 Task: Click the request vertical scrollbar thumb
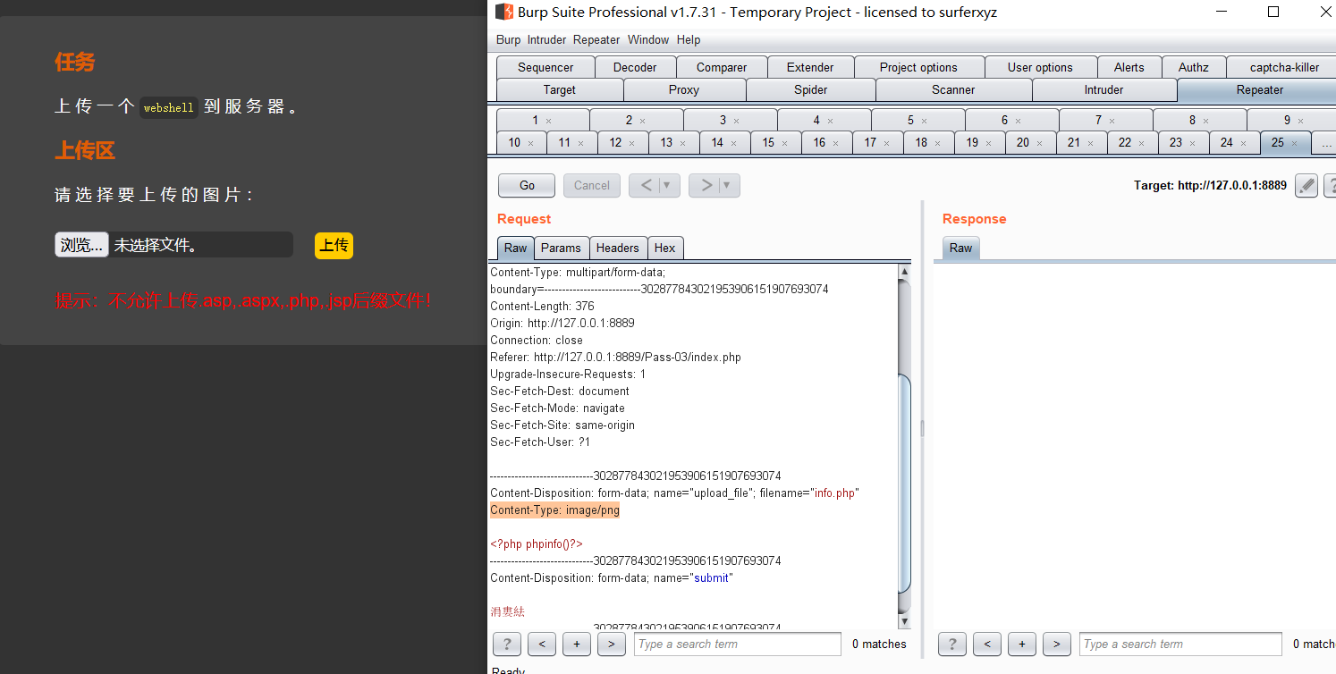(x=904, y=483)
